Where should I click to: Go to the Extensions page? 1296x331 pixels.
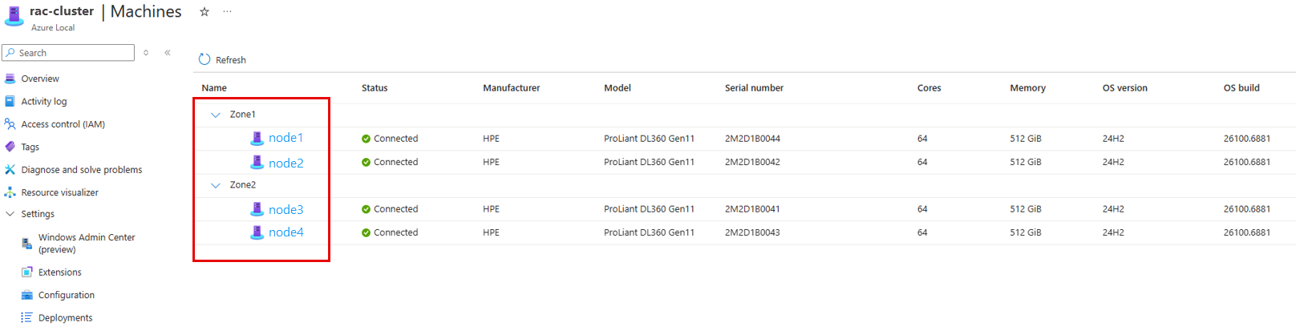pyautogui.click(x=60, y=272)
